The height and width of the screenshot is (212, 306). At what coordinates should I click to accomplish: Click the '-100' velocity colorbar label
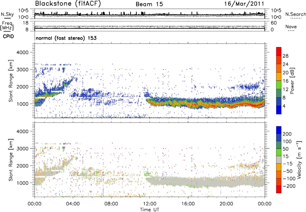(x=289, y=179)
